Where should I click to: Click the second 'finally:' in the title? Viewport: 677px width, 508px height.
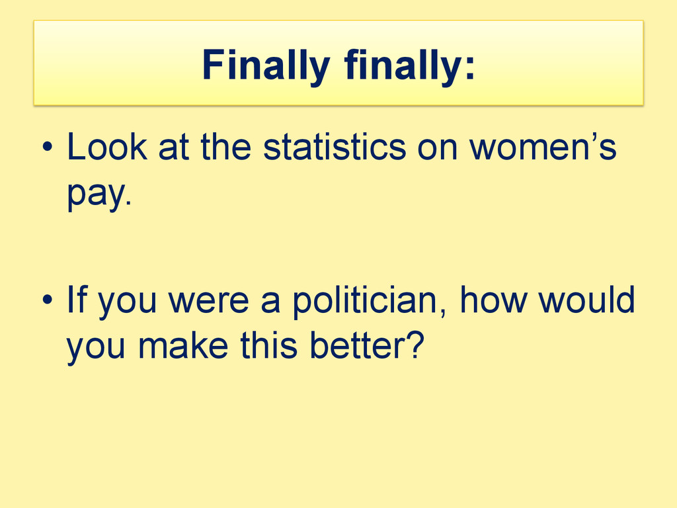pyautogui.click(x=410, y=65)
